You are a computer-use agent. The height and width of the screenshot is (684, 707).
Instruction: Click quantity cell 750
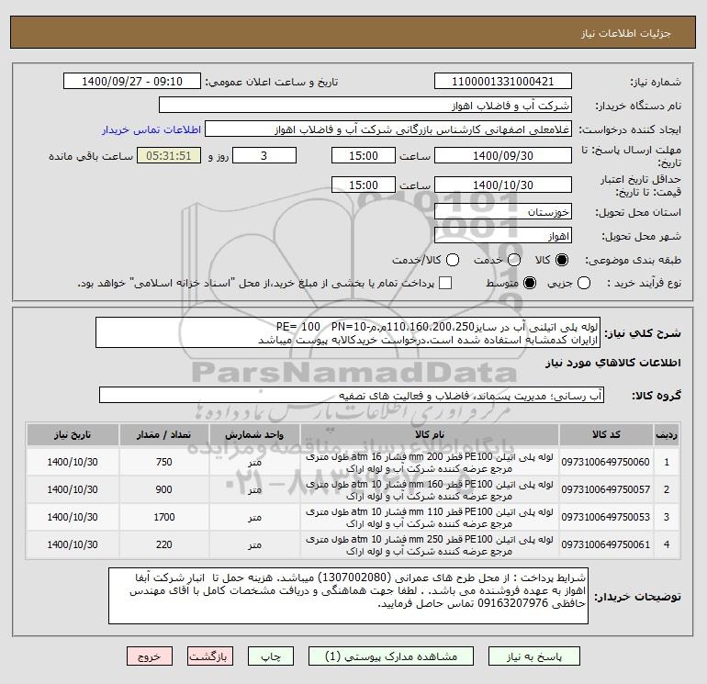click(164, 462)
